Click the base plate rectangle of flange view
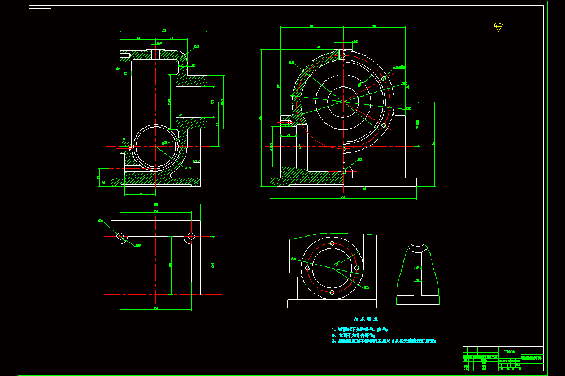This screenshot has width=565, height=376. [332, 304]
